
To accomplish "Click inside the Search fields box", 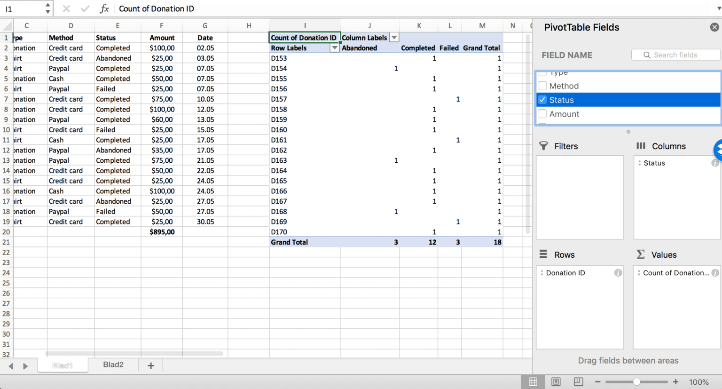I will [x=675, y=55].
